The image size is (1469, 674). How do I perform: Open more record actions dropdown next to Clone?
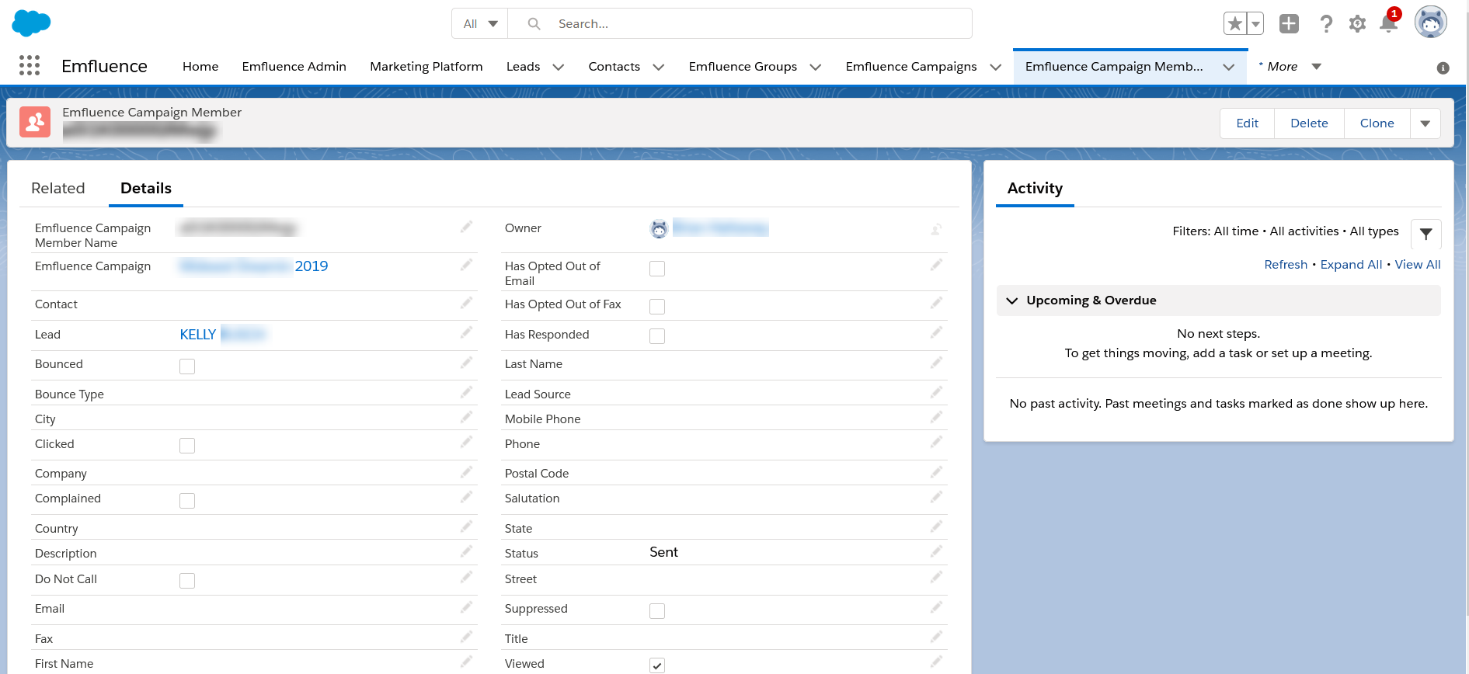1425,123
